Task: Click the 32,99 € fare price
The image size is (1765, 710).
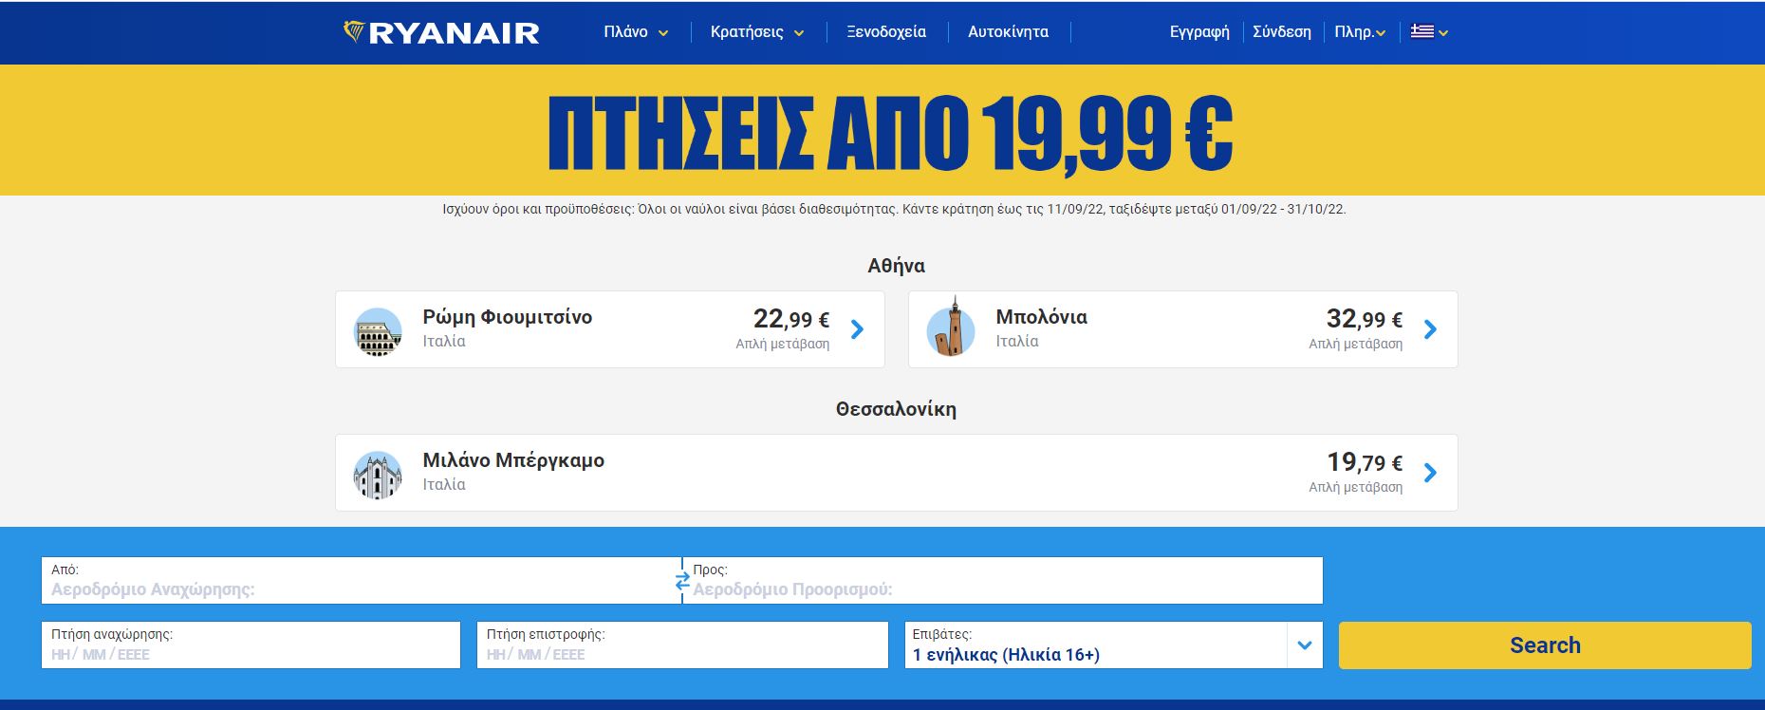Action: 1365,318
